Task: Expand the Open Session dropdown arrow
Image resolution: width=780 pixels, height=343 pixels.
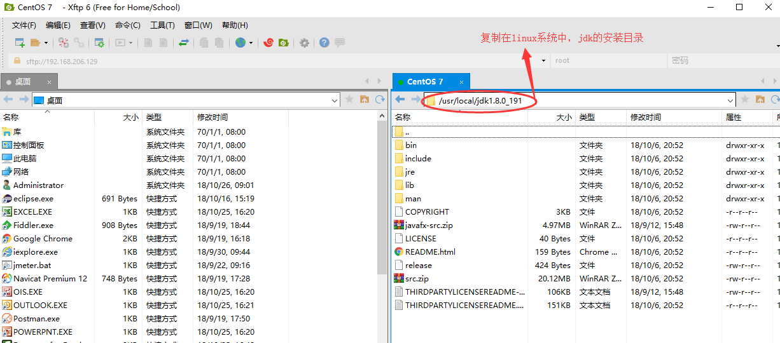Action: point(46,43)
